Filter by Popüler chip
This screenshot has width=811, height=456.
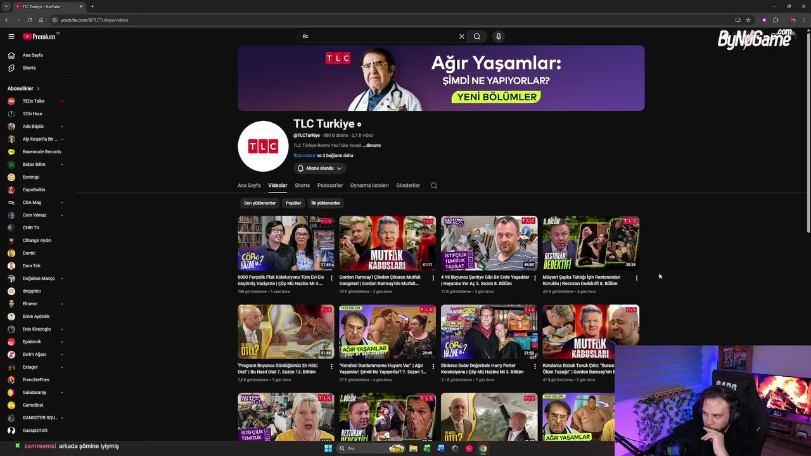coord(293,203)
